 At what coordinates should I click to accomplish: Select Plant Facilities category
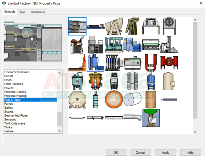(x=30, y=84)
